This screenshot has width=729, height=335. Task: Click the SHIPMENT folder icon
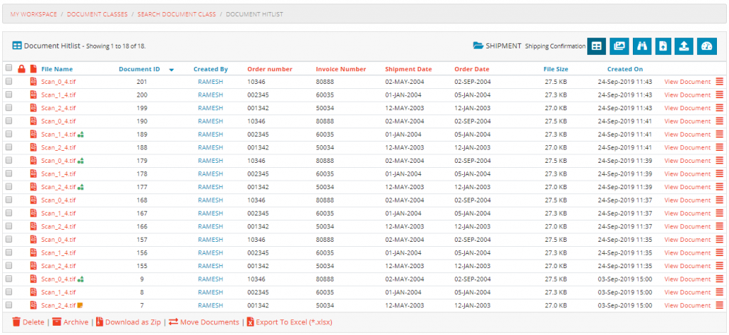pos(478,46)
